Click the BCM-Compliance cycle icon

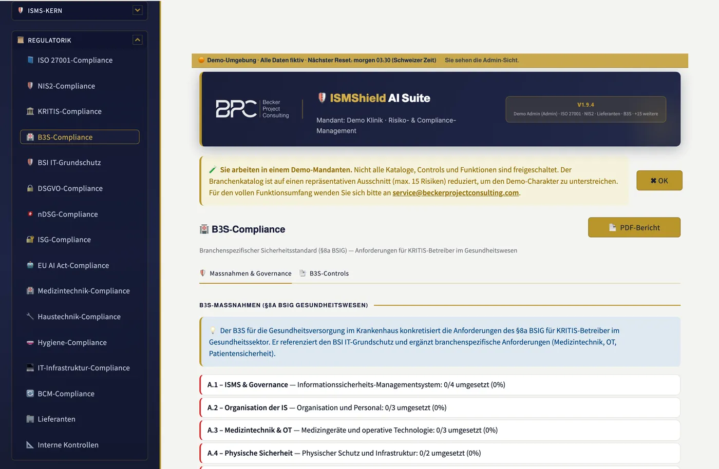[x=30, y=394]
